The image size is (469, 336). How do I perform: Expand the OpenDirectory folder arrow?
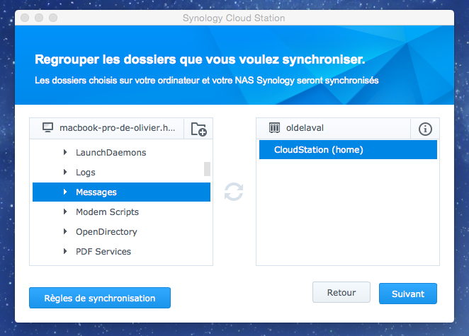[65, 231]
